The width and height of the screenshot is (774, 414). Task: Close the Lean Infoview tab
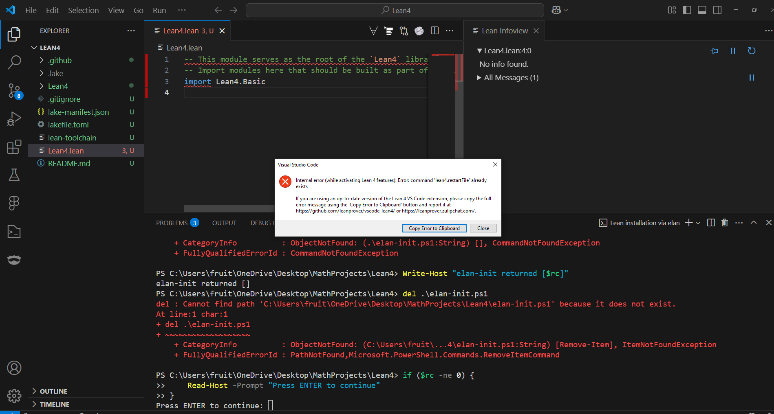pyautogui.click(x=536, y=31)
